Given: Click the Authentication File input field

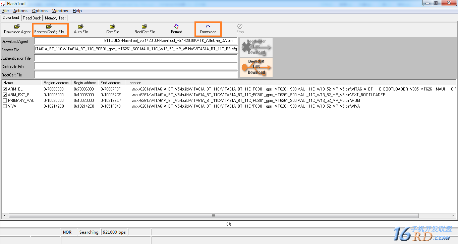Looking at the screenshot, I should tap(136, 58).
